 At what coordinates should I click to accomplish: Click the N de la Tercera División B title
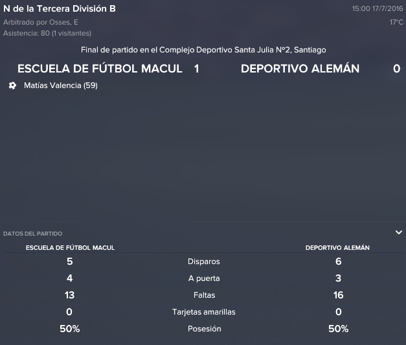60,8
